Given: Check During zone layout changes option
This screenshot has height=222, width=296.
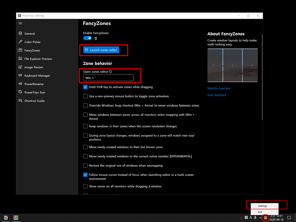Looking at the screenshot, I should [x=85, y=135].
